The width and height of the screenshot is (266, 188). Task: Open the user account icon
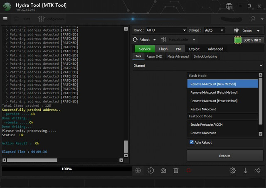tap(253, 19)
